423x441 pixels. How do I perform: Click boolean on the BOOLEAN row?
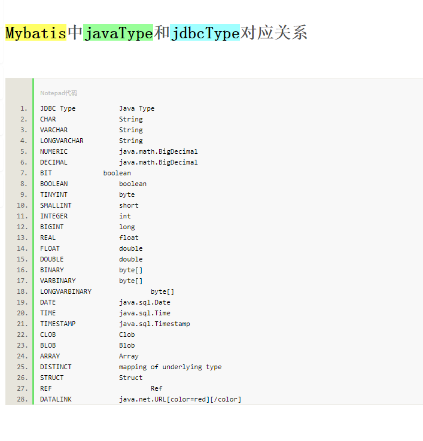[133, 184]
